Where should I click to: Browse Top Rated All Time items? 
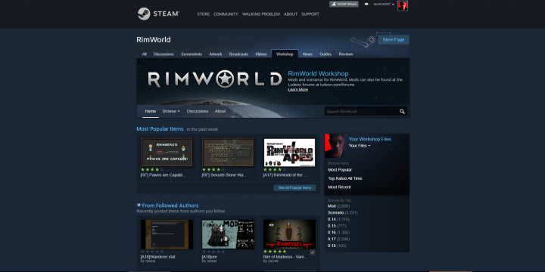[x=345, y=178]
